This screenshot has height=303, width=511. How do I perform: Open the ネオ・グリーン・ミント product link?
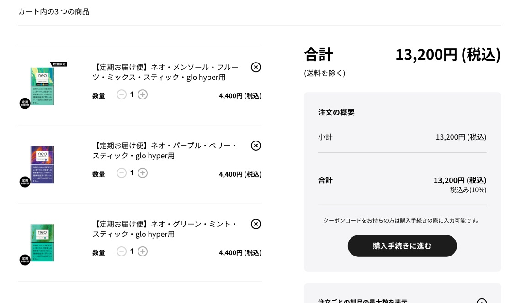tap(165, 229)
